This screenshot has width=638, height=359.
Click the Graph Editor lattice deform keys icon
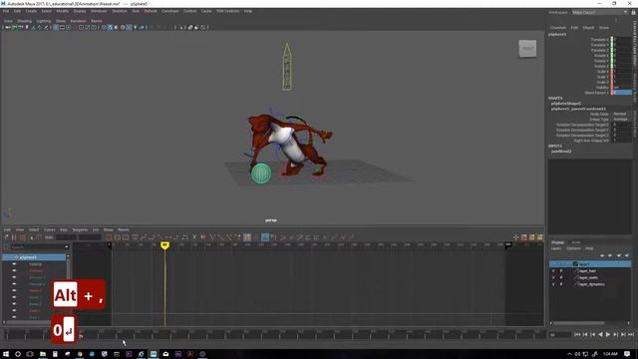click(23, 237)
